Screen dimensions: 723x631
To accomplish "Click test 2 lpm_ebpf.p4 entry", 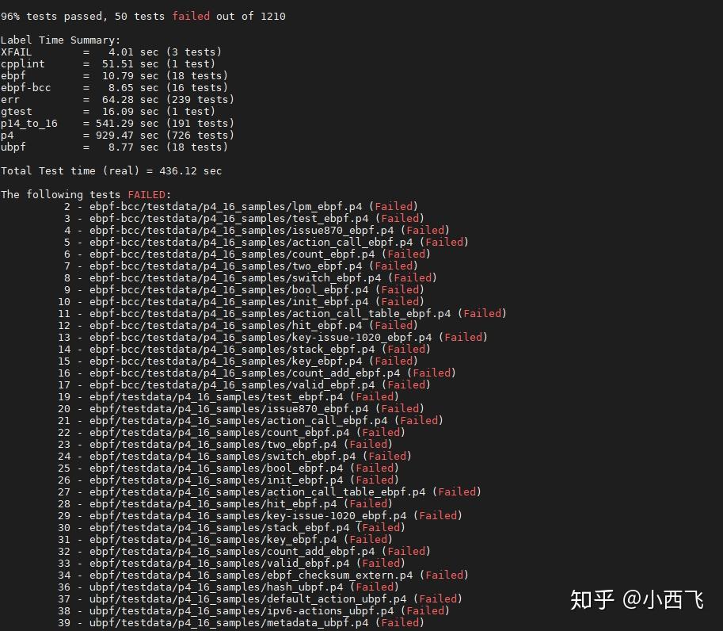I will pyautogui.click(x=241, y=206).
